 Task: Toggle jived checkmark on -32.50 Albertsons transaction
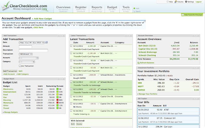[99, 96]
